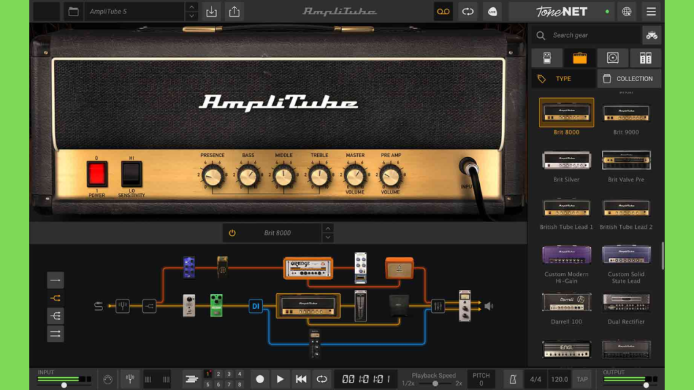This screenshot has width=694, height=390.
Task: Click the MIDDLE knob
Action: (284, 177)
